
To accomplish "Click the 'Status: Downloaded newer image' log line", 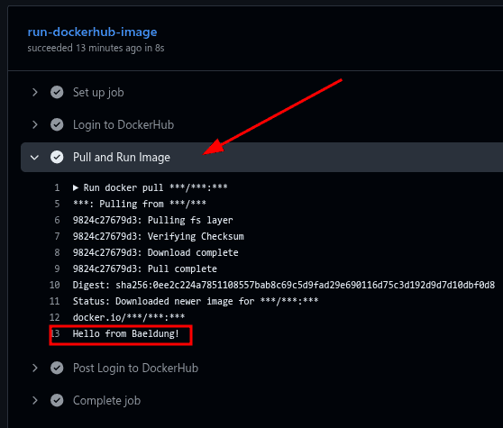I will 196,301.
